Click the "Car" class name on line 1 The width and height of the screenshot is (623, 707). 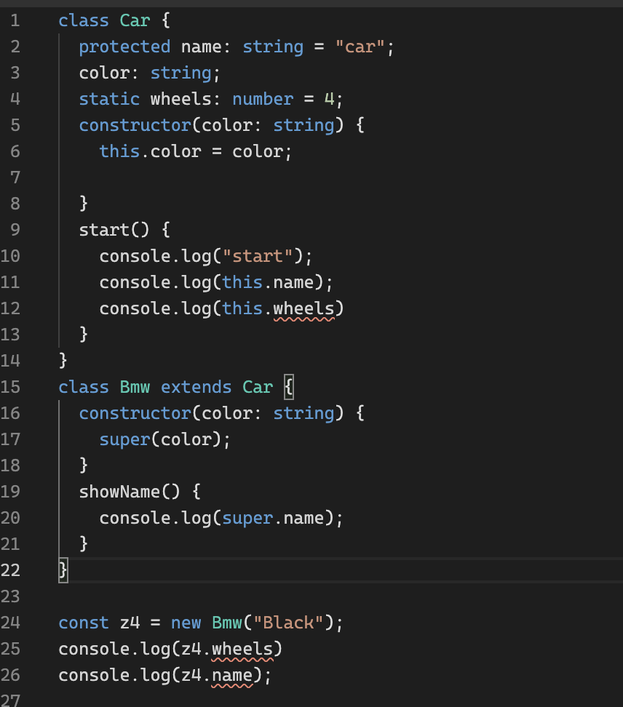tap(135, 21)
